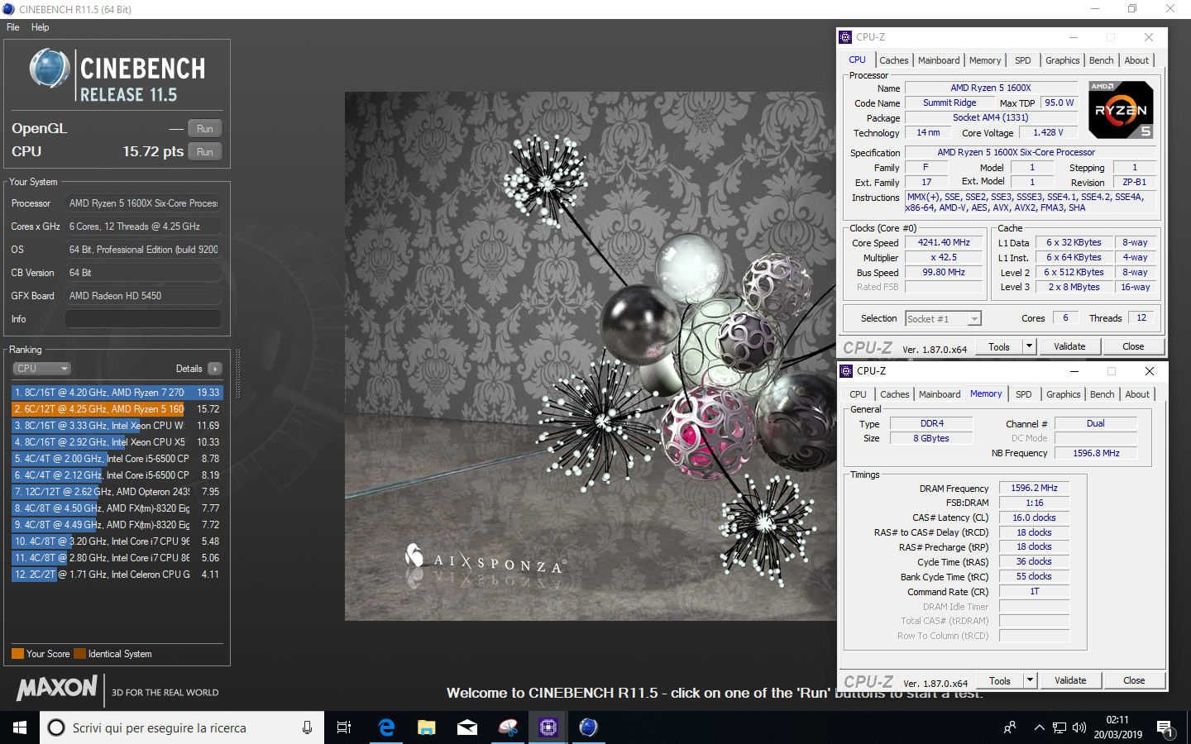Image resolution: width=1191 pixels, height=744 pixels.
Task: Run the OpenGL benchmark
Action: pyautogui.click(x=205, y=128)
